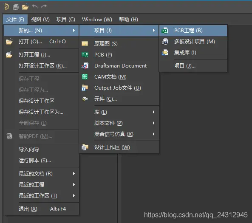Choose Output Job文件 (U) entry
Viewport: 252px width, 223px height.
(x=119, y=88)
